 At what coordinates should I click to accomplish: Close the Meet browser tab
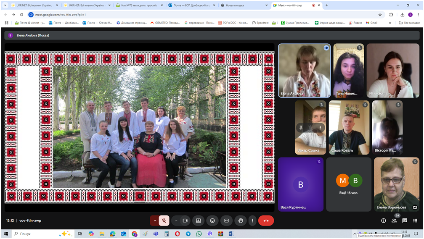(319, 5)
